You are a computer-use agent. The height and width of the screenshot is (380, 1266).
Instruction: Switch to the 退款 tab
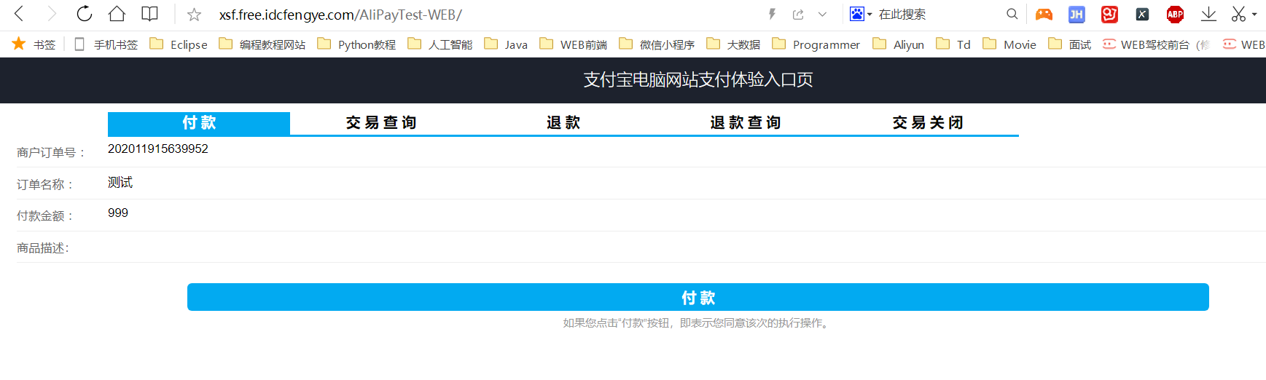(x=563, y=123)
